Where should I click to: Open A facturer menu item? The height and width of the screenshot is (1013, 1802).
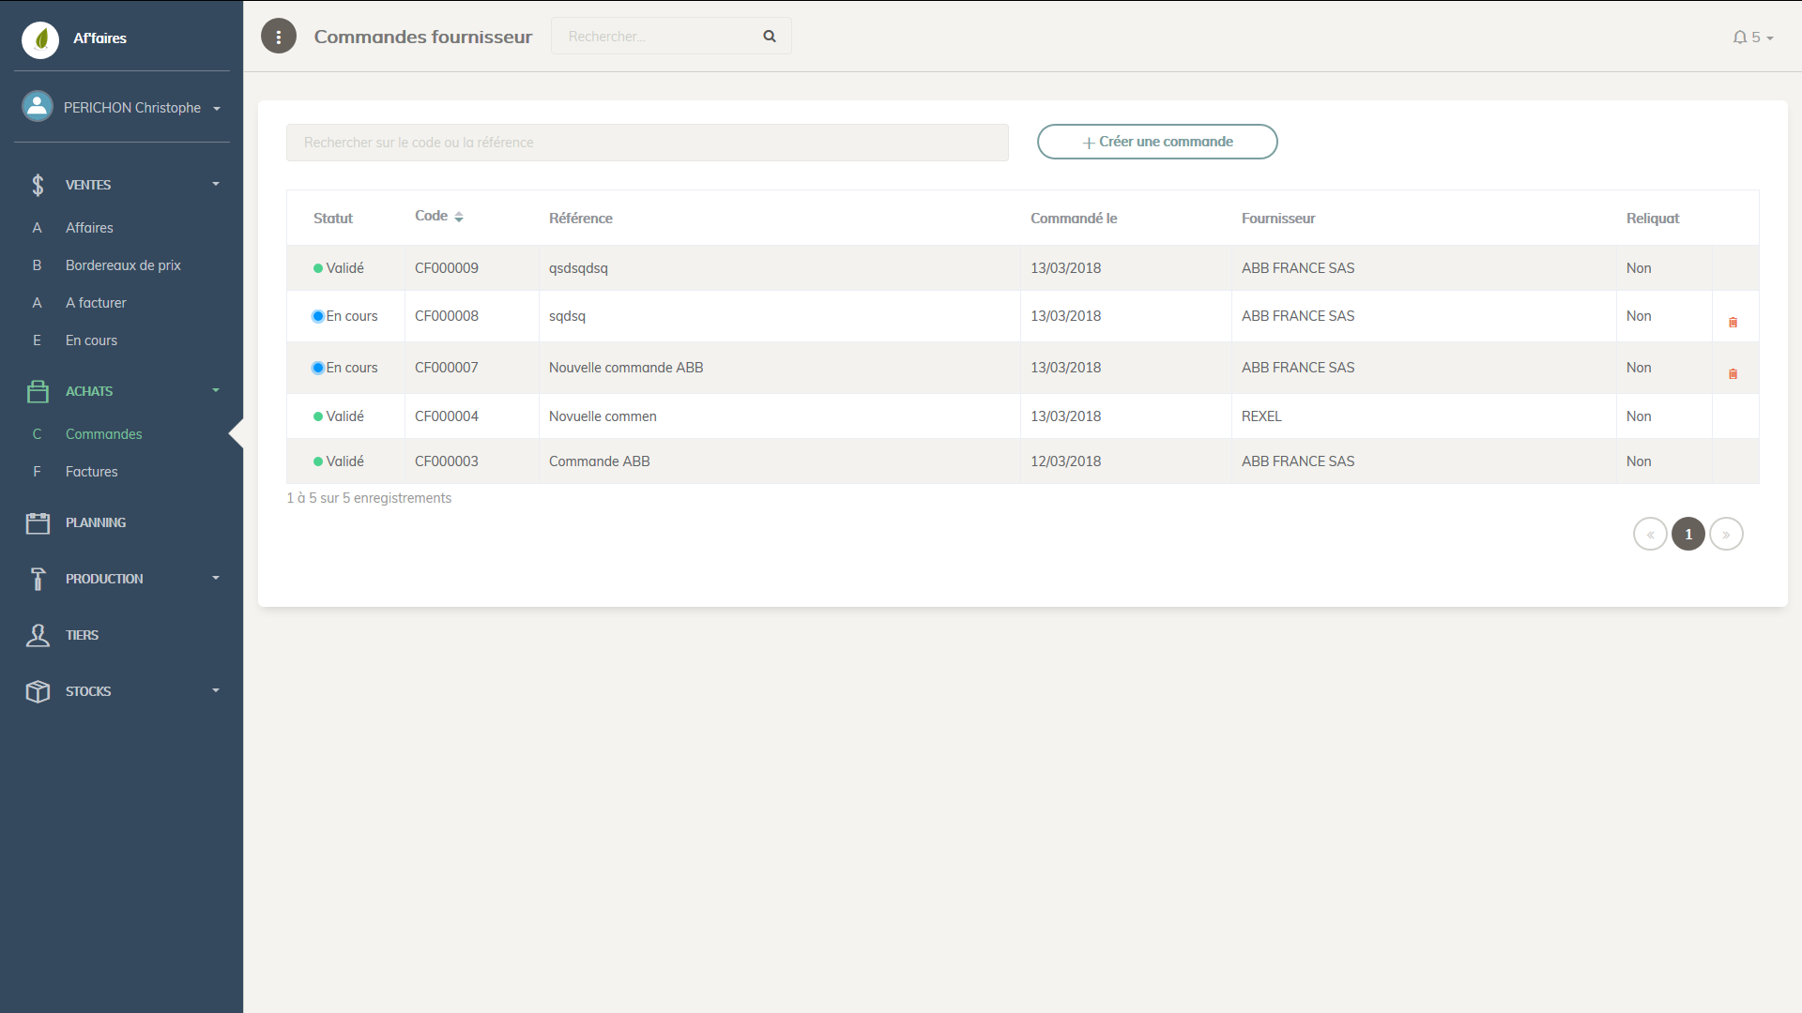click(x=96, y=303)
